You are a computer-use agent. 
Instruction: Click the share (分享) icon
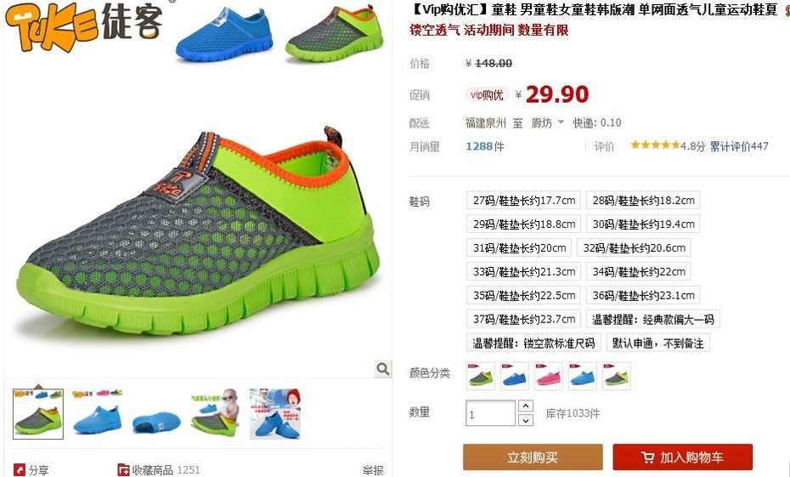click(x=20, y=470)
